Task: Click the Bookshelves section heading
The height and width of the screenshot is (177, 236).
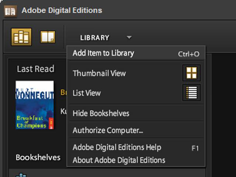Action: tap(38, 157)
